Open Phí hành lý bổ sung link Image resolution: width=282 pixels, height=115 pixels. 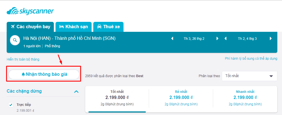click(251, 59)
